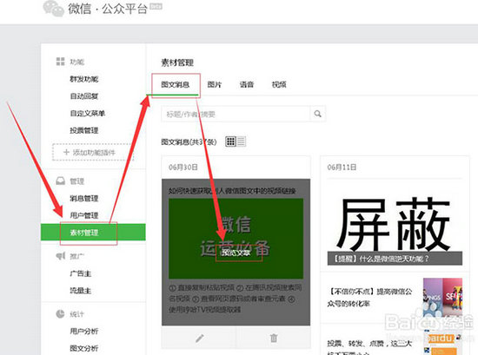Open article 【不信你不点】提高微信公众号的转化率

point(369,297)
